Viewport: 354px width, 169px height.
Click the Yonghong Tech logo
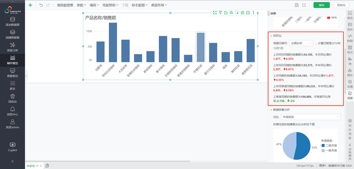click(x=12, y=10)
